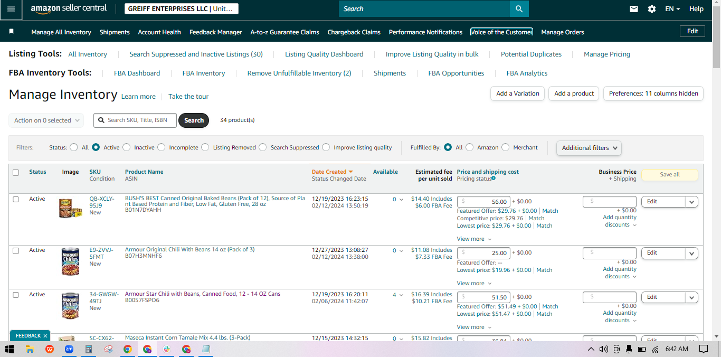Close the Feedback tab with X
The height and width of the screenshot is (357, 721).
click(x=45, y=335)
